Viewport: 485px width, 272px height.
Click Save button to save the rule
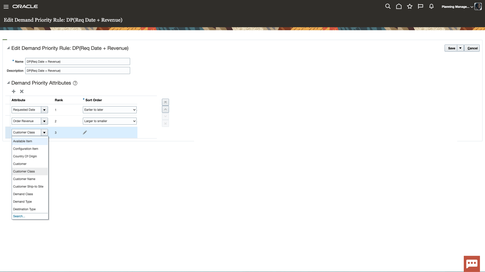pyautogui.click(x=451, y=48)
